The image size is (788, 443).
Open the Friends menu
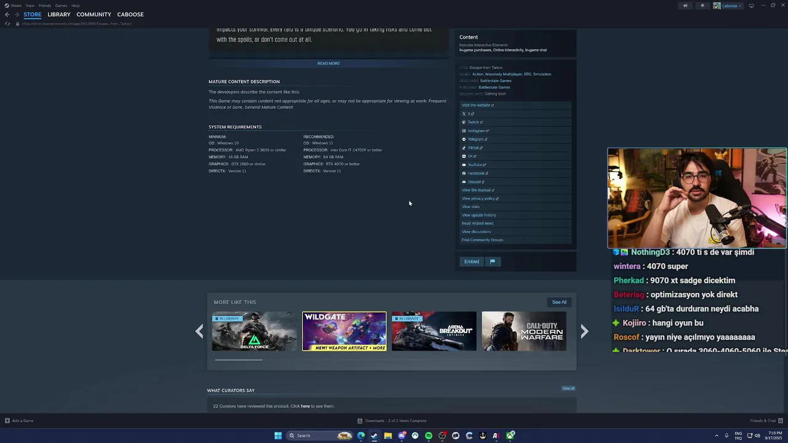pos(45,6)
